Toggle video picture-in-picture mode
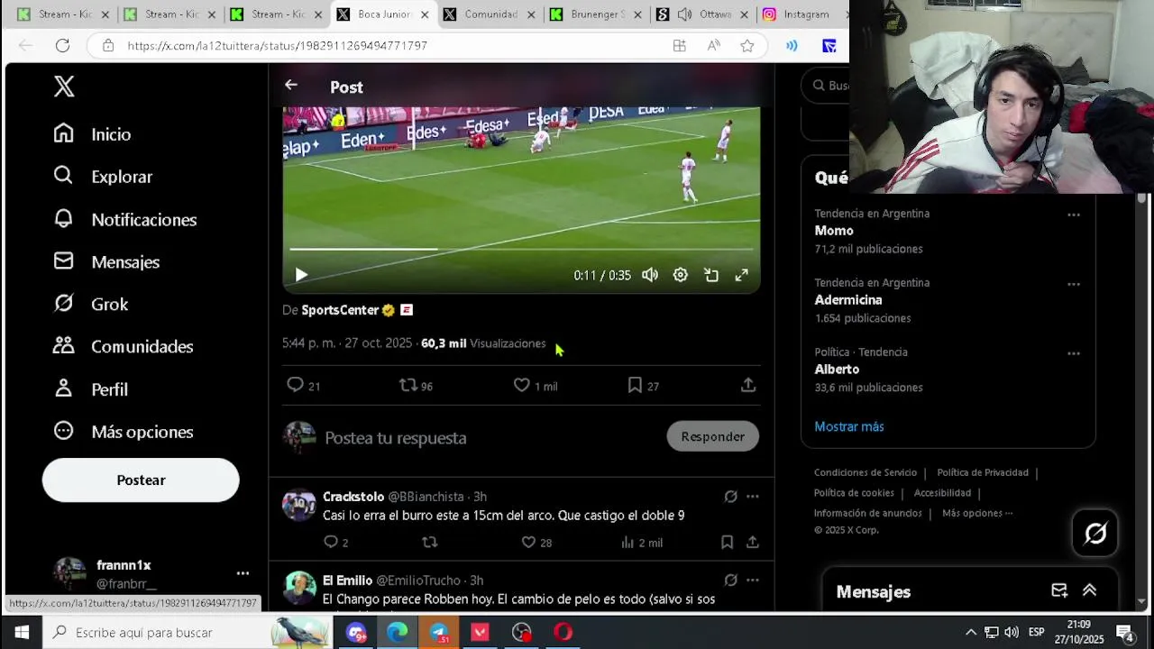Image resolution: width=1154 pixels, height=649 pixels. click(711, 275)
